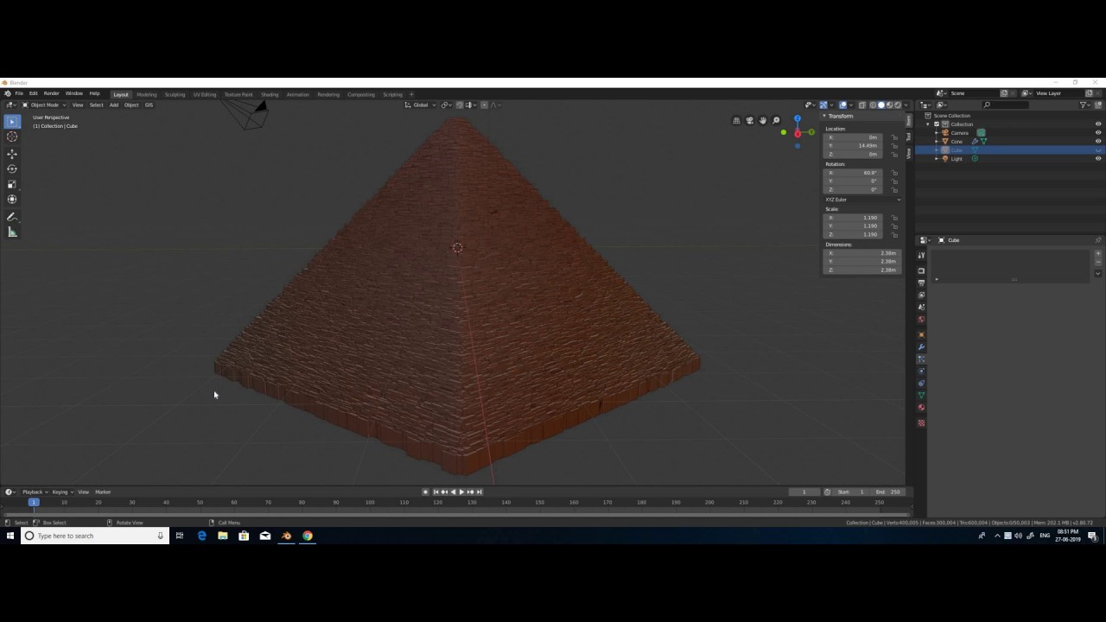Play animation in timeline

(x=461, y=492)
